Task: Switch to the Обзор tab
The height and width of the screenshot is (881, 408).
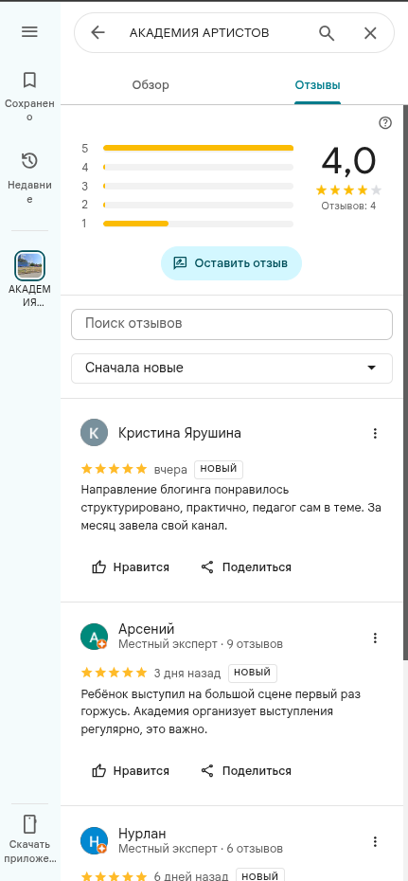Action: [151, 85]
